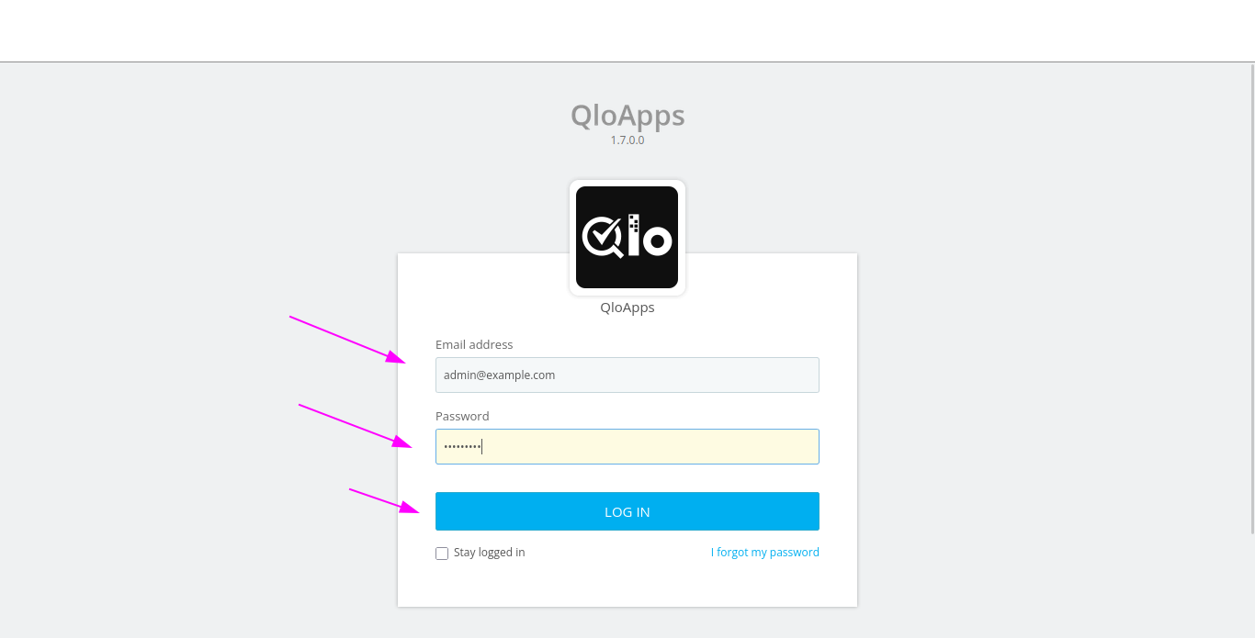This screenshot has width=1255, height=638.
Task: Click the large QloApps page heading
Action: click(x=627, y=116)
